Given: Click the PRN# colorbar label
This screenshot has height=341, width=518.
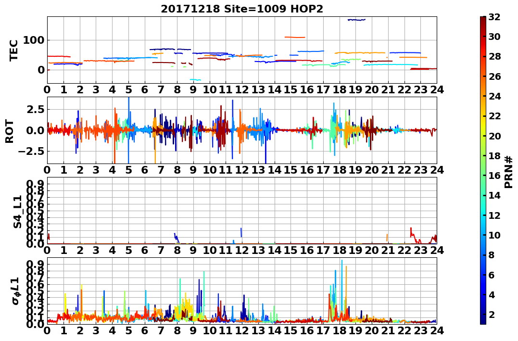Looking at the screenshot, I should pos(508,172).
